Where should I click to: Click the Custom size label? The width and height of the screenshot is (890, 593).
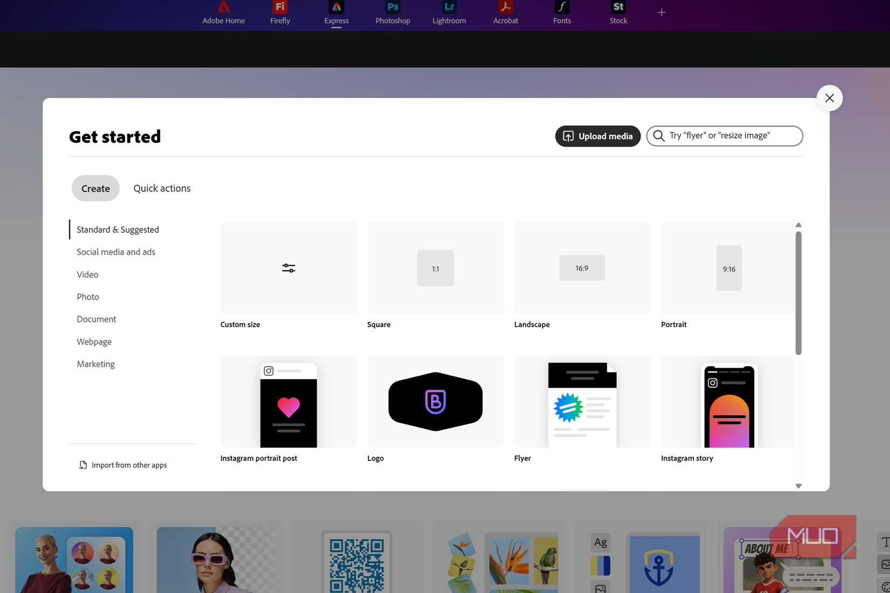click(x=240, y=325)
